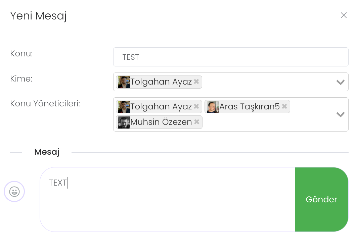Screen dimensions: 358x251
Task: Expand the Konu Yöneticileri dropdown arrow
Action: pyautogui.click(x=341, y=114)
